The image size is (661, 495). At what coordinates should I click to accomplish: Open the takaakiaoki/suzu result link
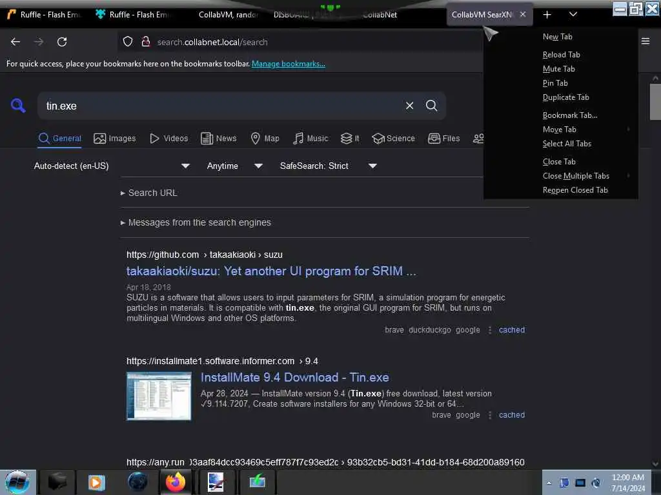271,271
